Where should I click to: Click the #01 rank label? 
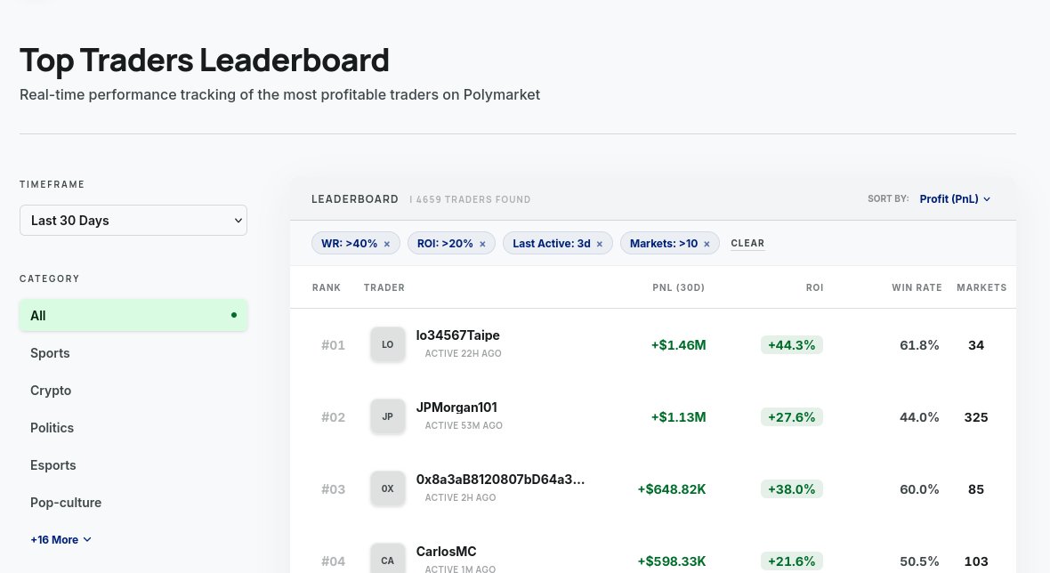click(333, 345)
